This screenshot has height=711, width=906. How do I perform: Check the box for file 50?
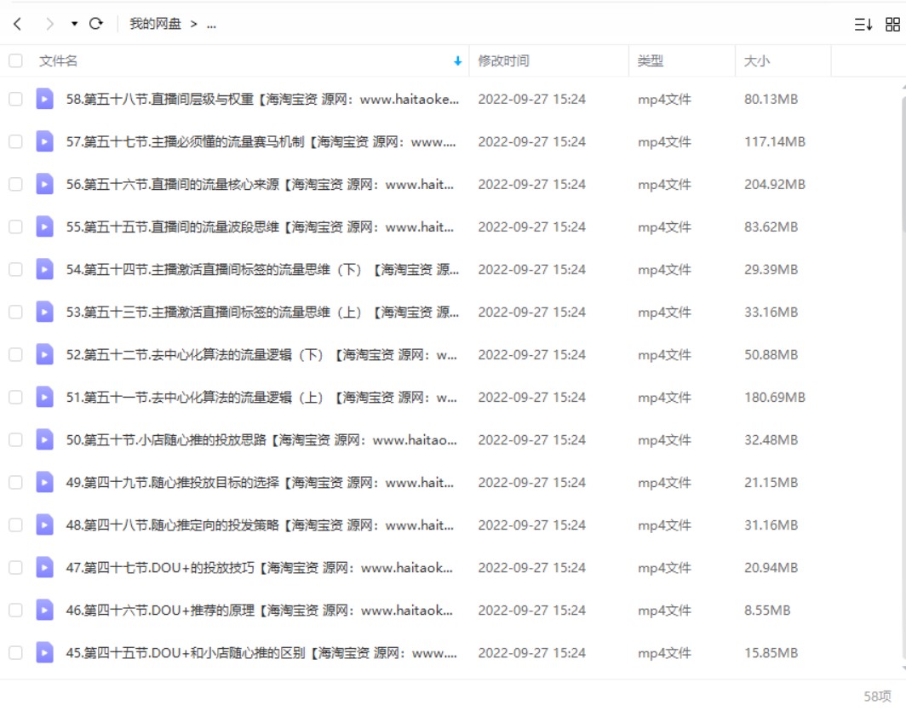point(15,439)
